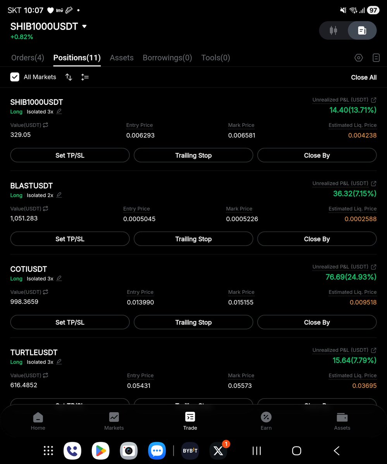Switch TURTLEUSDT value unit icon

[x=45, y=375]
